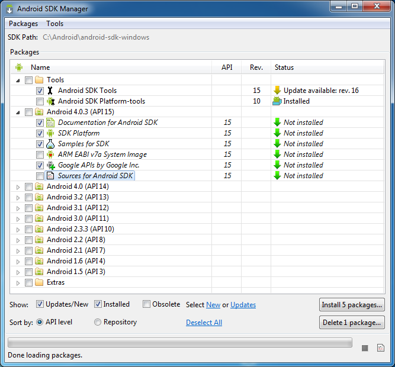This screenshot has height=367, width=395.
Task: Click the loading progress bar
Action: coord(180,343)
